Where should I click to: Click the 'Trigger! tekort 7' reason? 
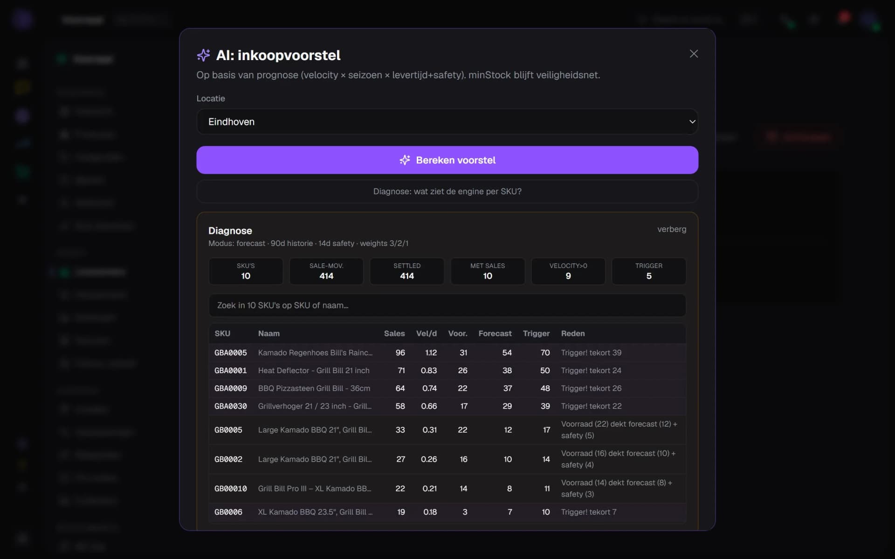pyautogui.click(x=588, y=512)
